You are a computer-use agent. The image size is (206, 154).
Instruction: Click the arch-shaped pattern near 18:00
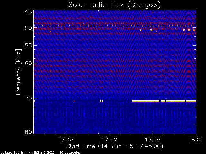189,55
